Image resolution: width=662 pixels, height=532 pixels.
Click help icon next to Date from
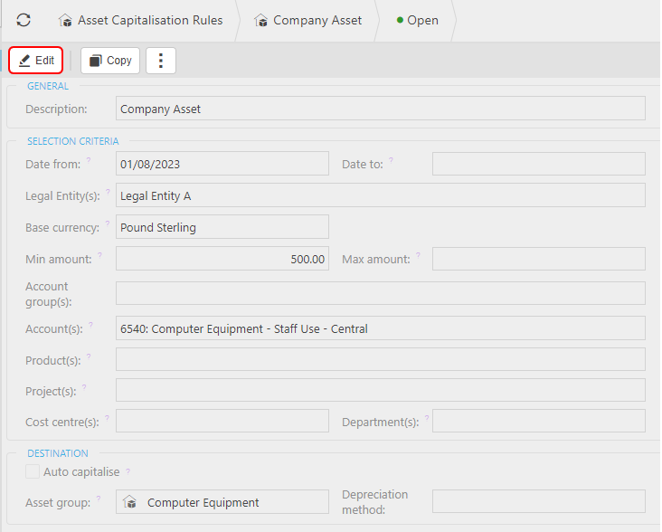coord(89,159)
